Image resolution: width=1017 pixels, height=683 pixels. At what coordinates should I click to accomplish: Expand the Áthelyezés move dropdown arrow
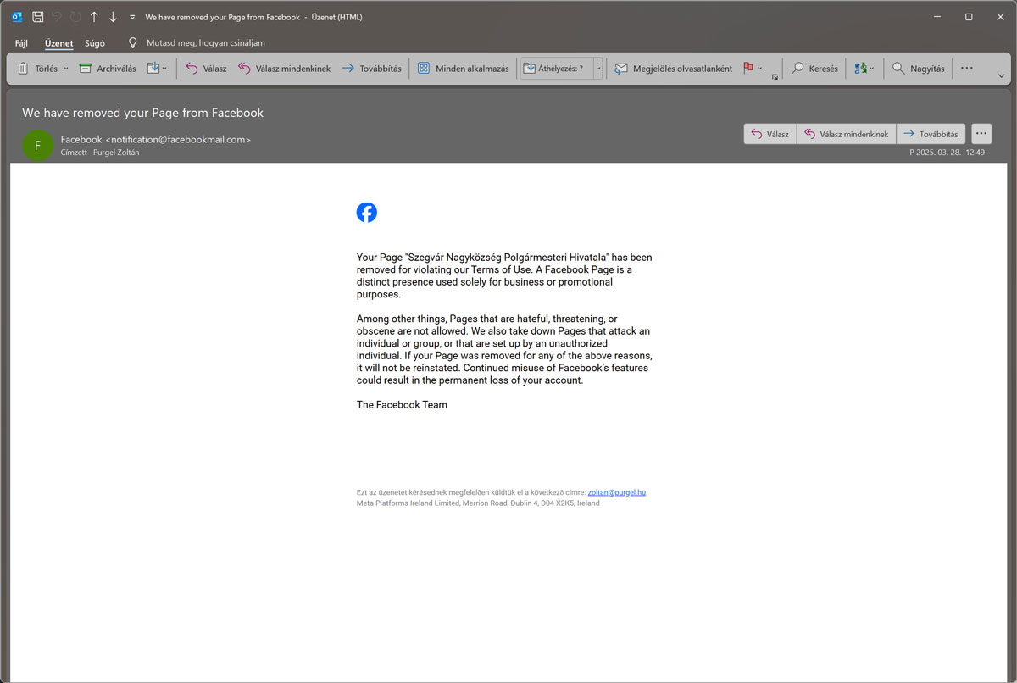pyautogui.click(x=597, y=69)
